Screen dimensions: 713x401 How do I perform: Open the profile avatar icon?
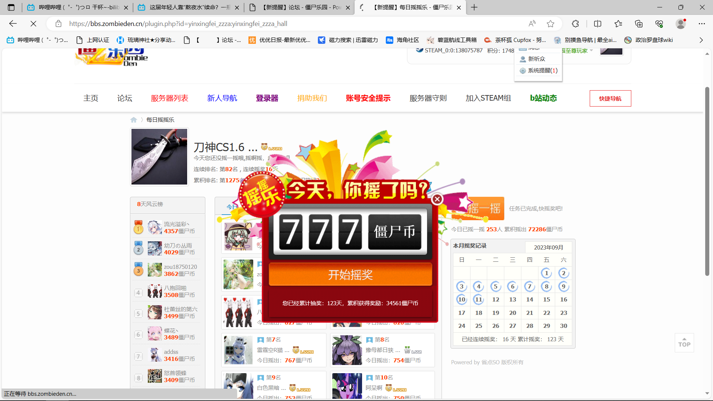[681, 24]
